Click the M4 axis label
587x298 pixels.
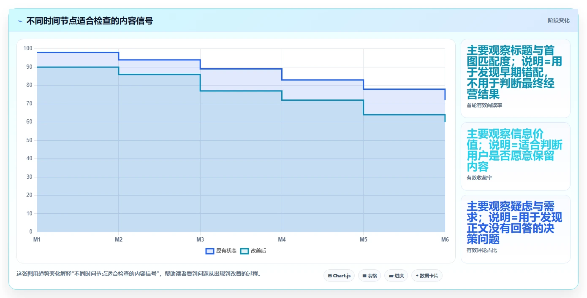tap(282, 239)
